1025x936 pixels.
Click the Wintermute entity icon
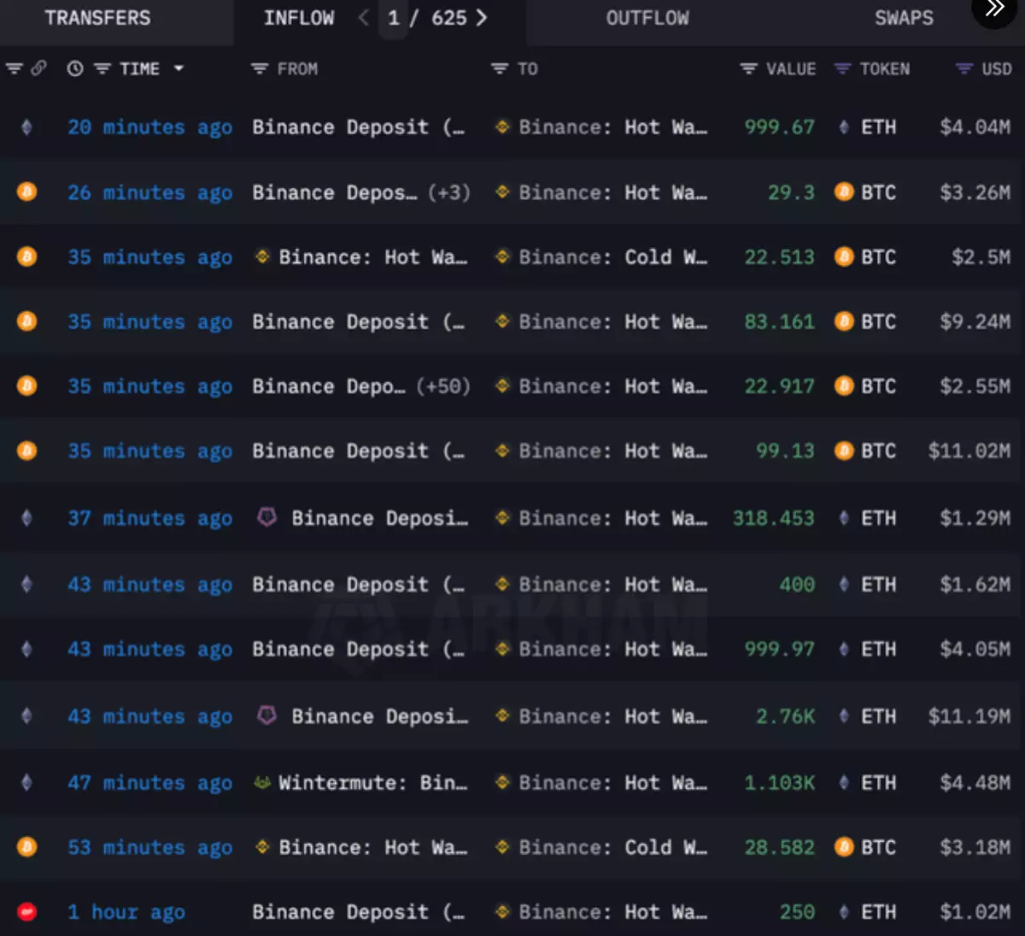(262, 783)
